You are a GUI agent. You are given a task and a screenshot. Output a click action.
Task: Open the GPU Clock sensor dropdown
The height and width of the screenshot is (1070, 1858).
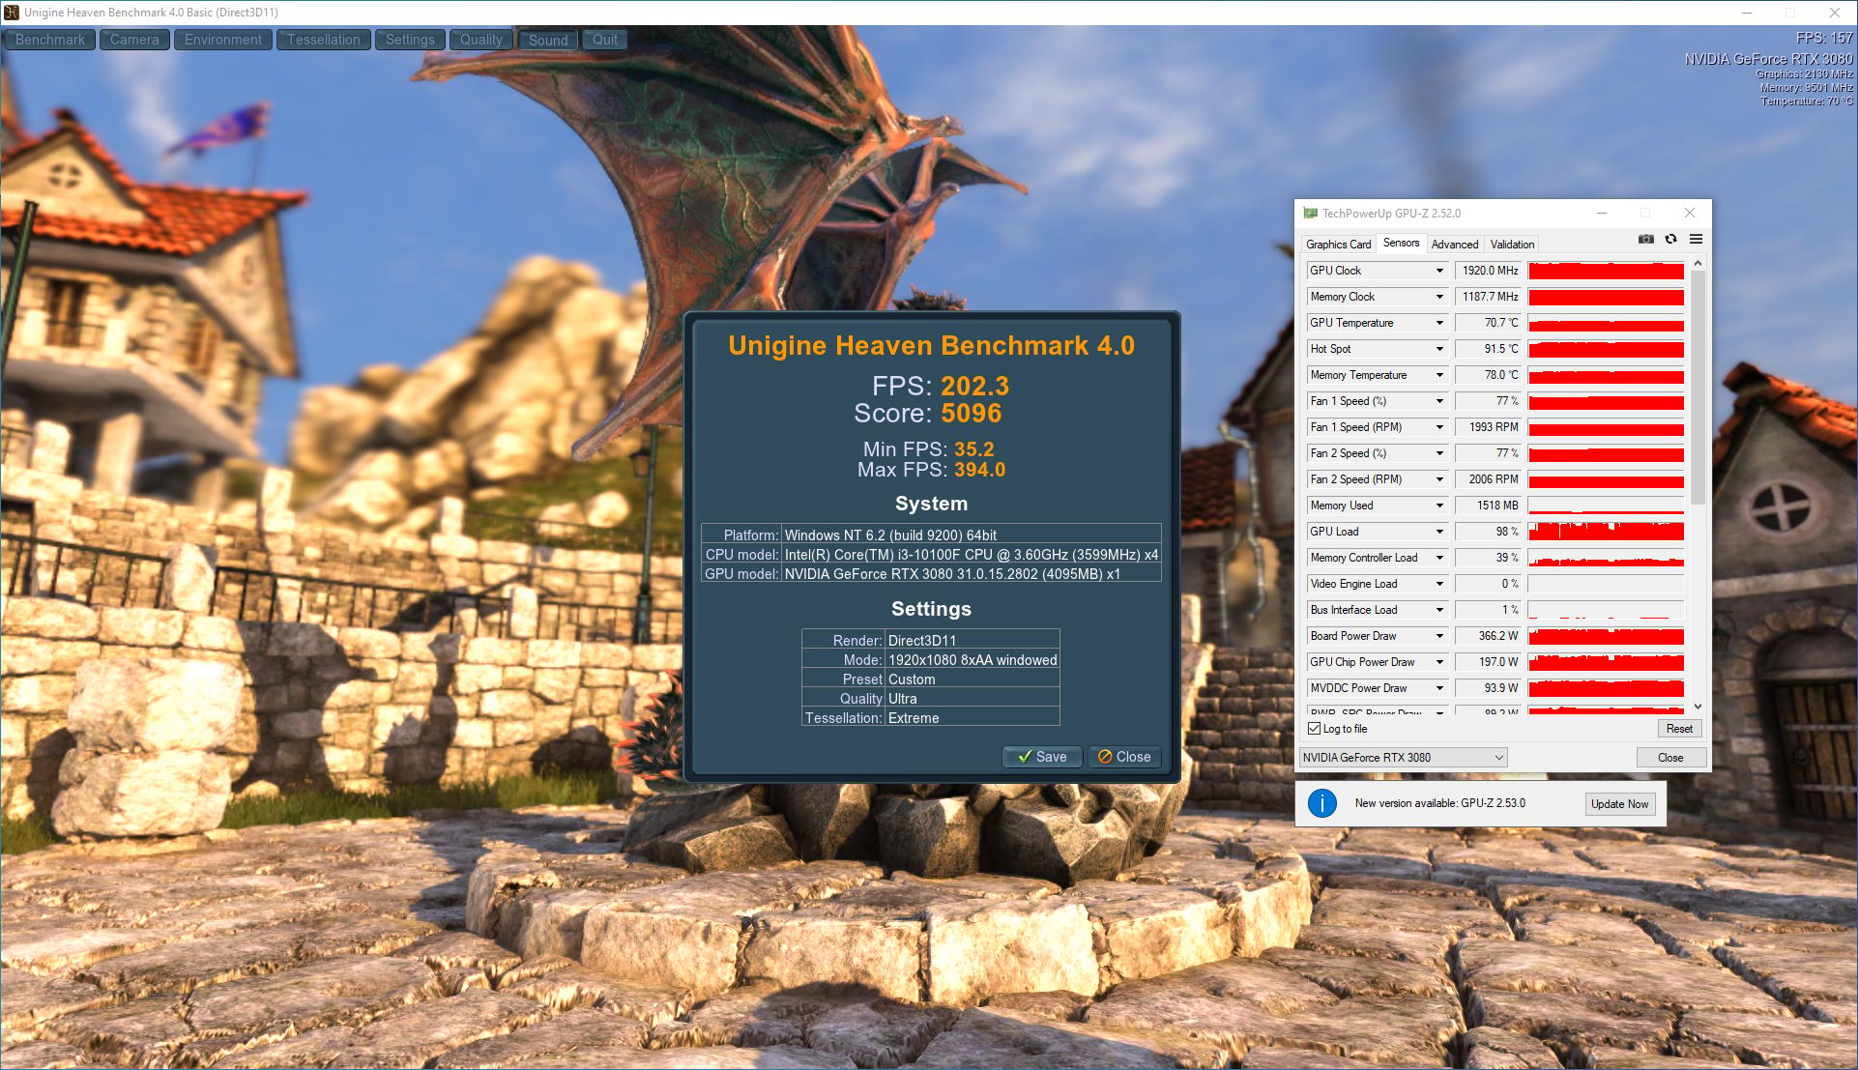coord(1439,271)
